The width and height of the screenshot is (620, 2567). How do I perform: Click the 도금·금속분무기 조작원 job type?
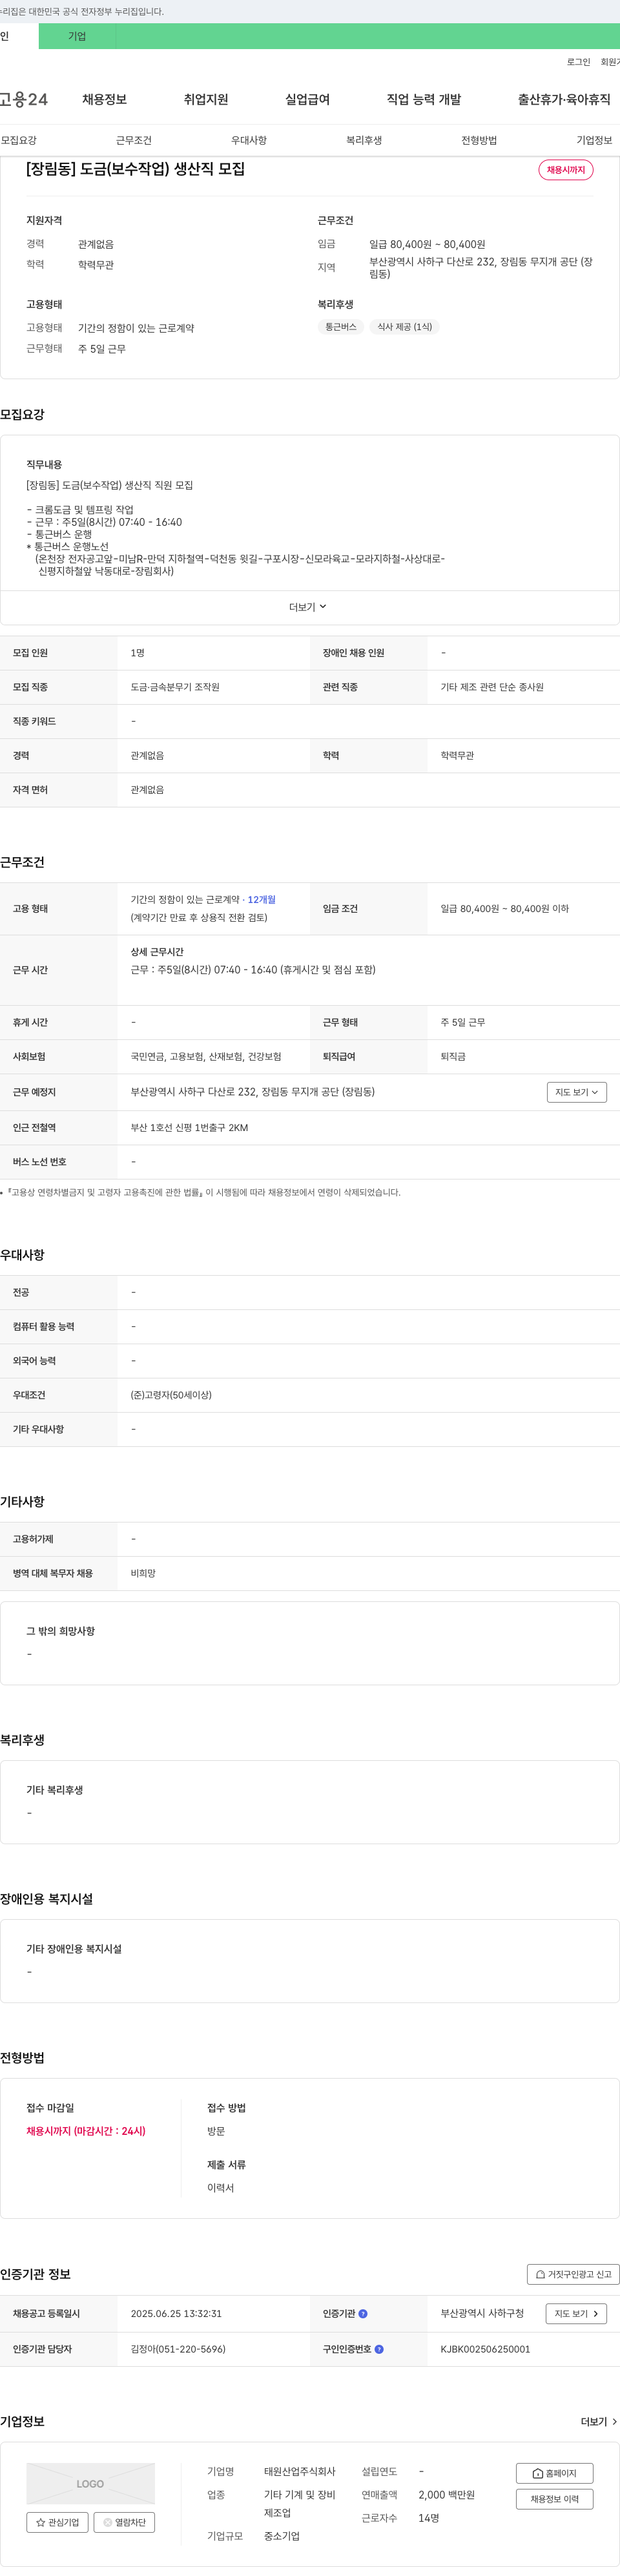tap(176, 687)
